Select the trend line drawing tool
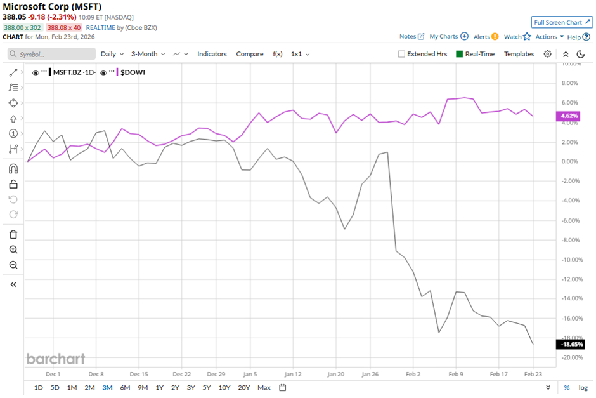The width and height of the screenshot is (596, 398). (13, 72)
